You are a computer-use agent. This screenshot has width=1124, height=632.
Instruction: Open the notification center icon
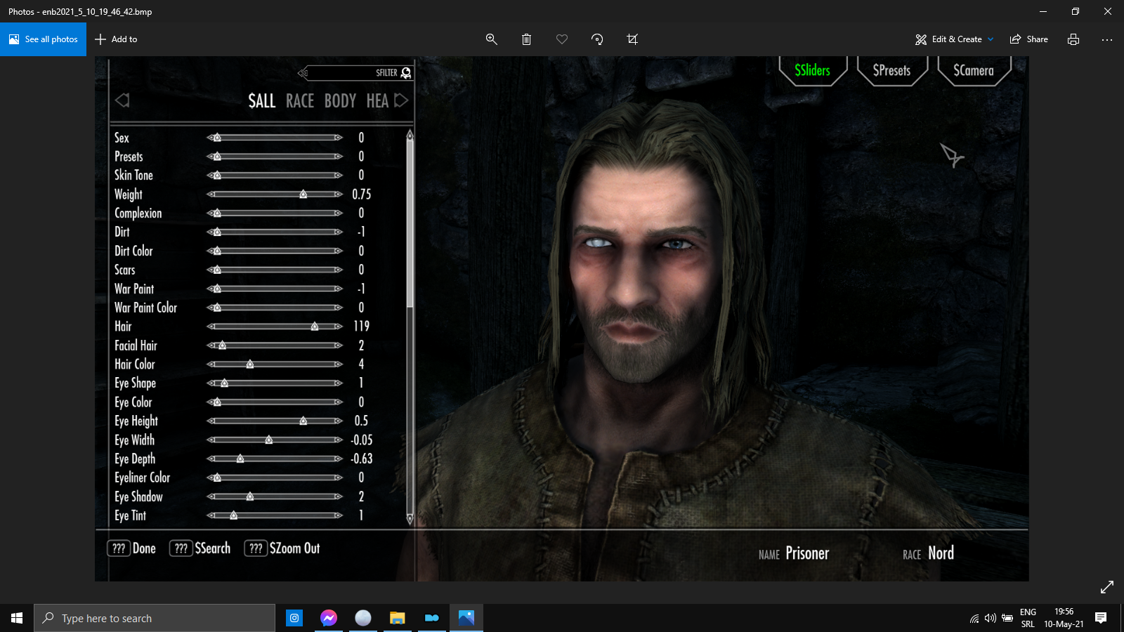point(1101,618)
